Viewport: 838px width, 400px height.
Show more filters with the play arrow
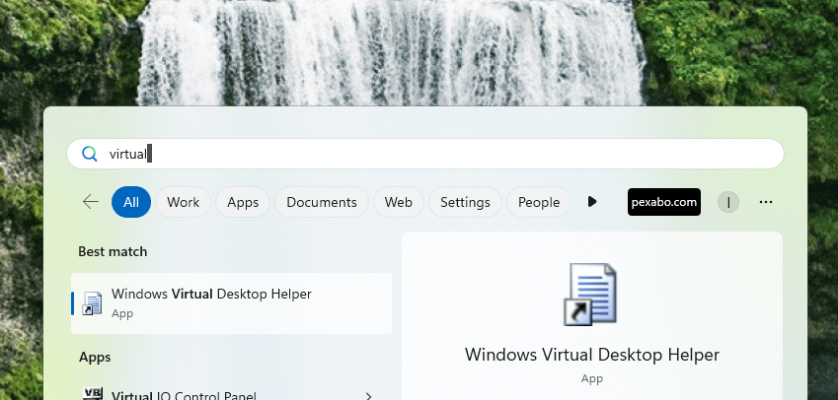[x=591, y=202]
